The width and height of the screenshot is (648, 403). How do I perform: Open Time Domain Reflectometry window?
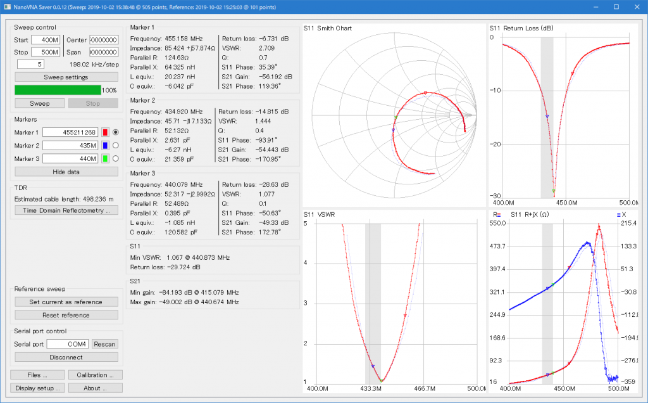point(66,210)
